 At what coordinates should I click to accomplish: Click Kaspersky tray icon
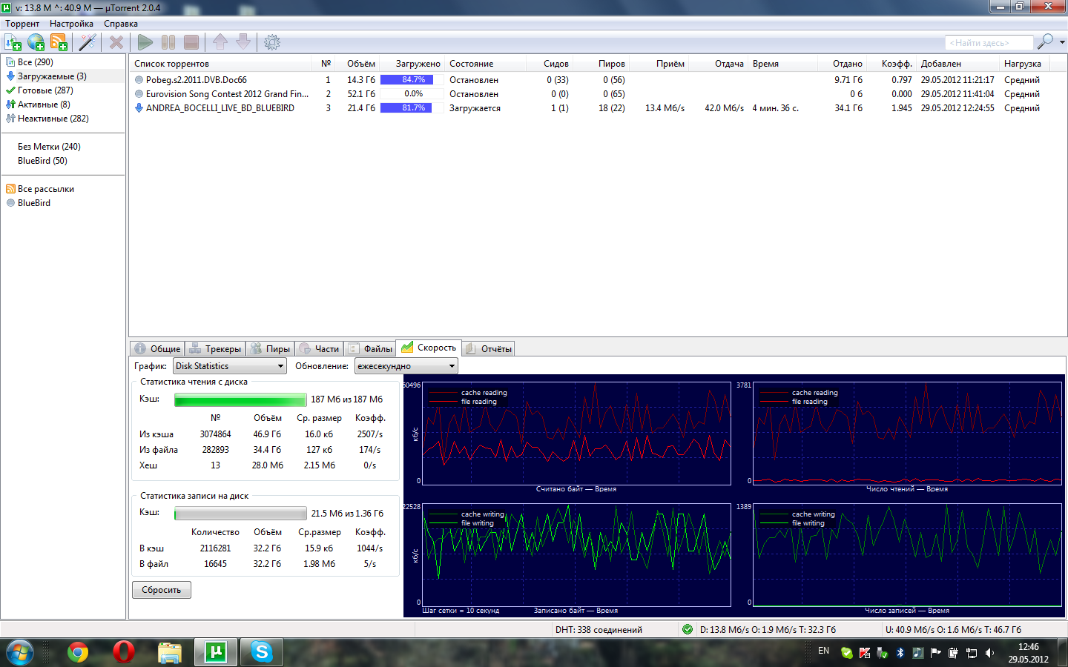tap(865, 653)
